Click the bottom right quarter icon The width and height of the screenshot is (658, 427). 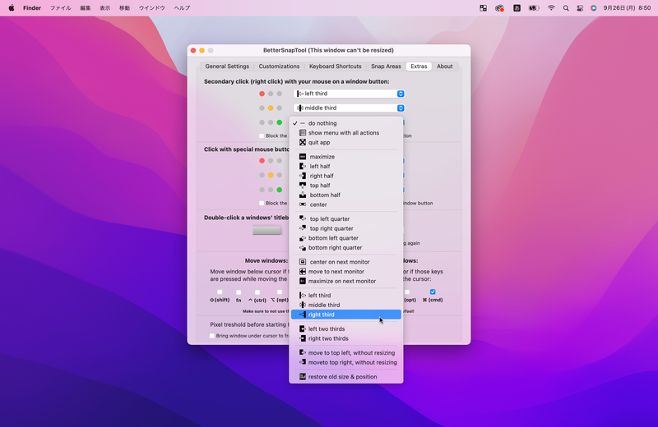(303, 248)
